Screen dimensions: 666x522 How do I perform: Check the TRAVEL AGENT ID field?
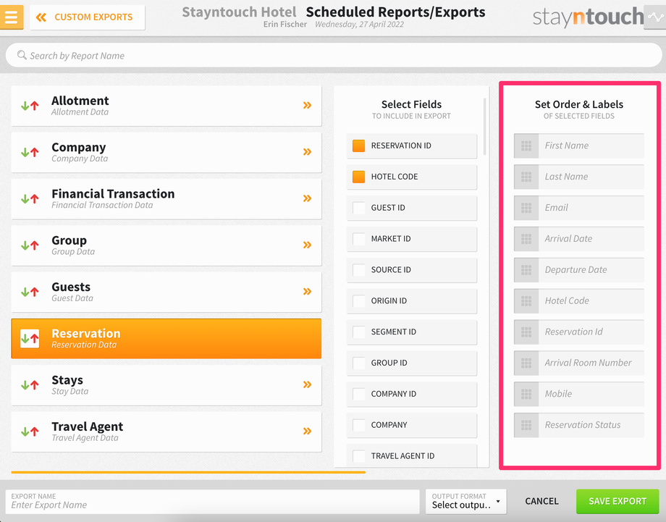358,455
